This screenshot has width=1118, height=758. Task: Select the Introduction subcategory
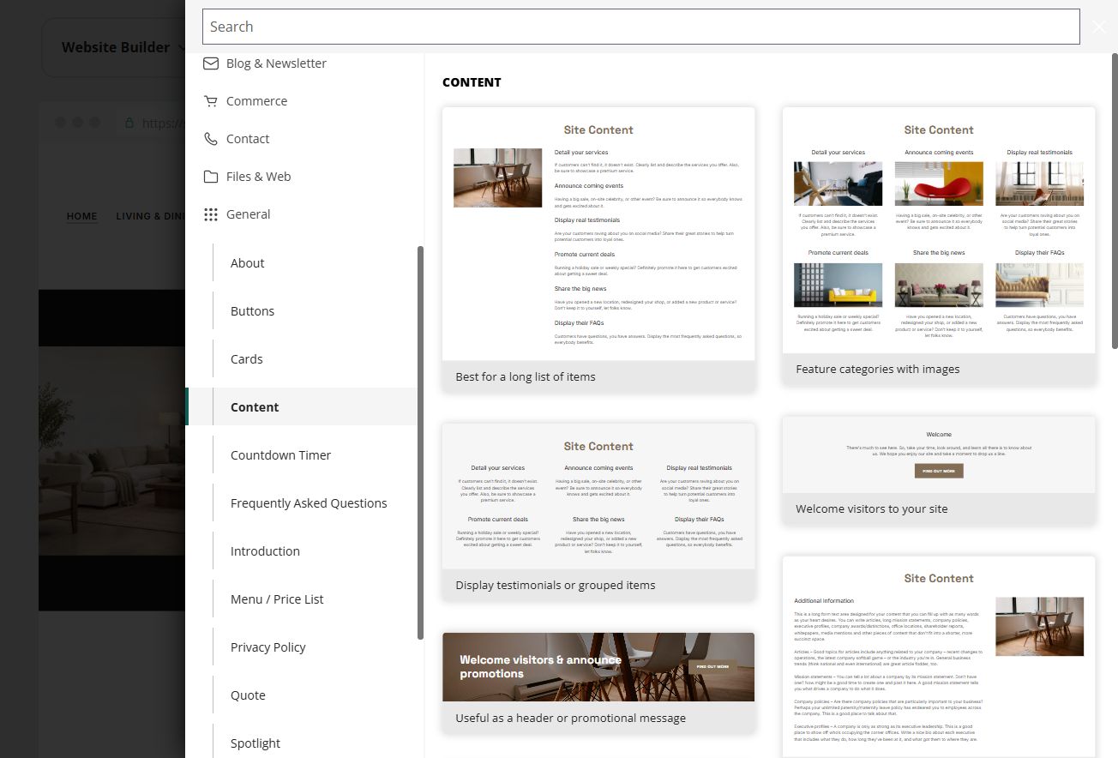[x=265, y=551]
